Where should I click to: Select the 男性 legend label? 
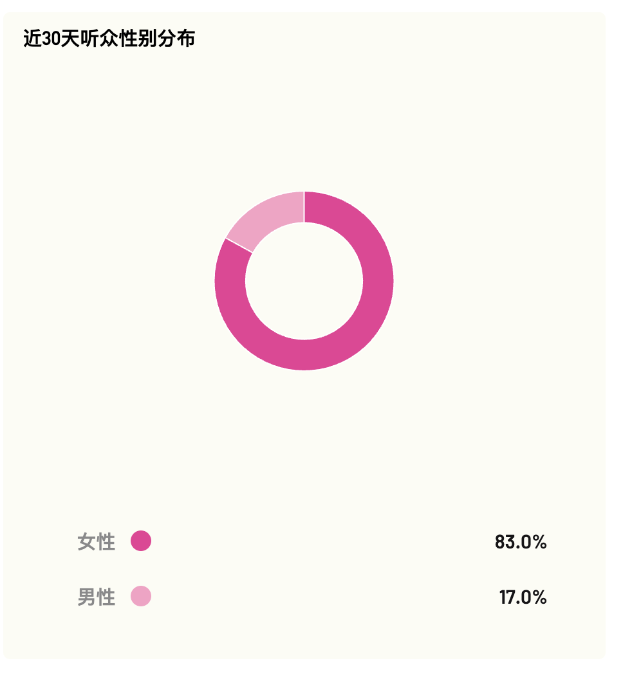click(x=97, y=597)
